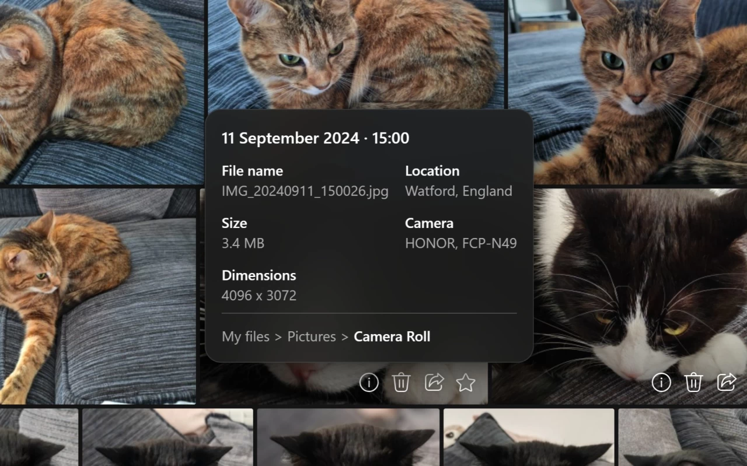Favorite the photo using the star icon
The image size is (747, 466).
pos(466,383)
